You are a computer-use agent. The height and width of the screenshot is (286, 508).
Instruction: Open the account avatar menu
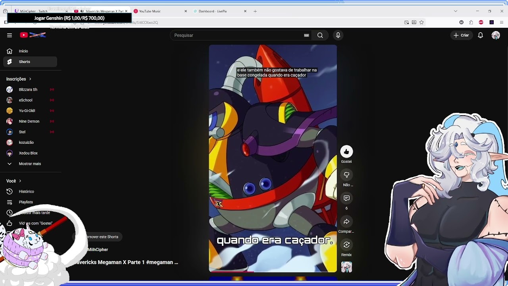pyautogui.click(x=496, y=35)
